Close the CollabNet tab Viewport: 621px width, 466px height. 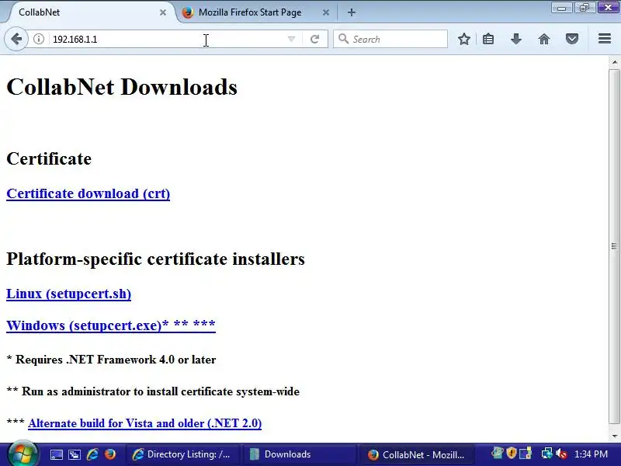point(163,12)
